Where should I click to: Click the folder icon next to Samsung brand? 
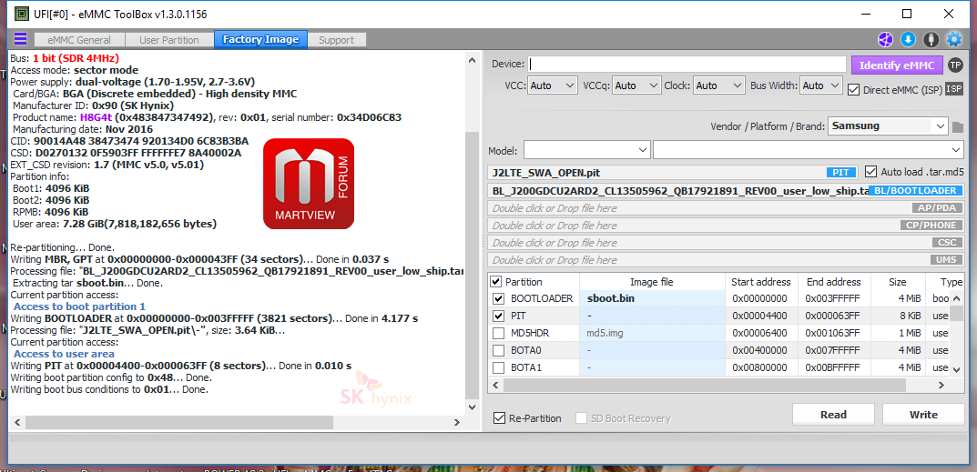tap(958, 126)
